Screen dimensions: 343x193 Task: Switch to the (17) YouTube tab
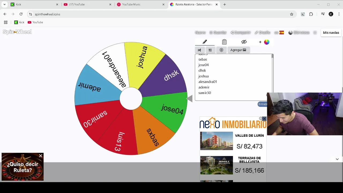click(87, 5)
